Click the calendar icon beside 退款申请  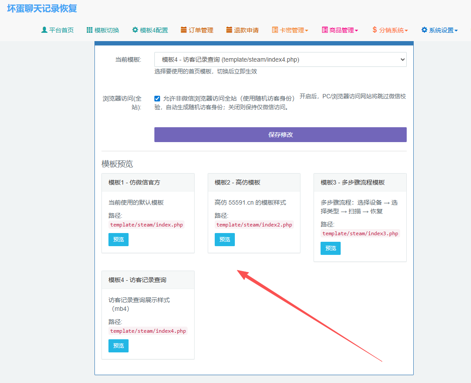pyautogui.click(x=230, y=30)
